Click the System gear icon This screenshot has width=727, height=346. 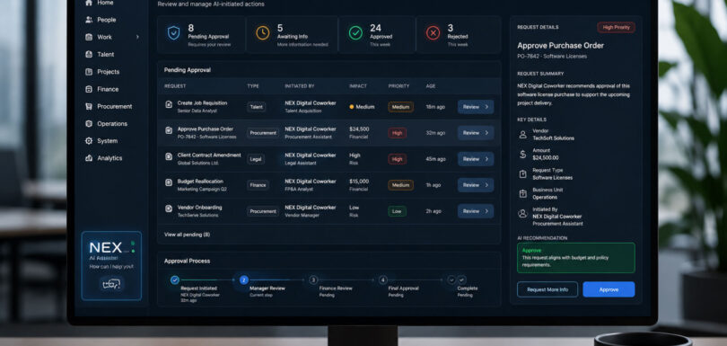coord(89,141)
